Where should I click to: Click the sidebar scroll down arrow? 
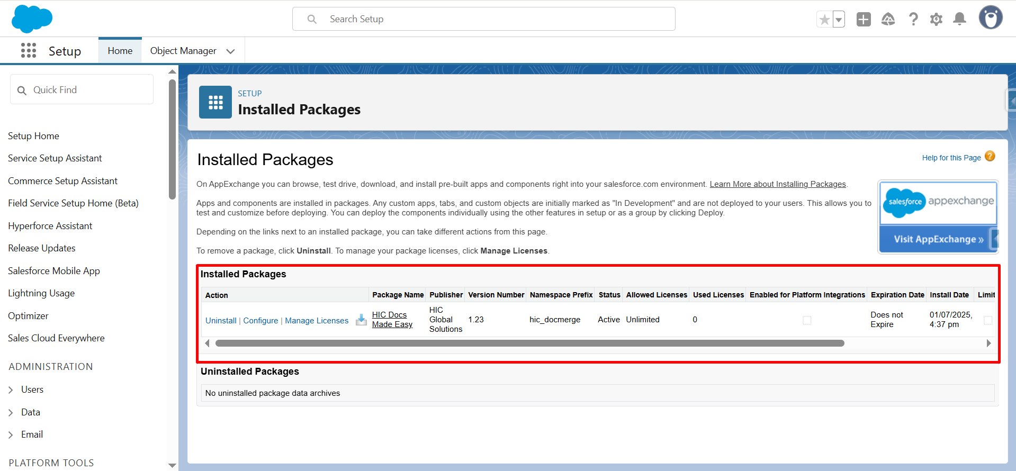[x=172, y=466]
